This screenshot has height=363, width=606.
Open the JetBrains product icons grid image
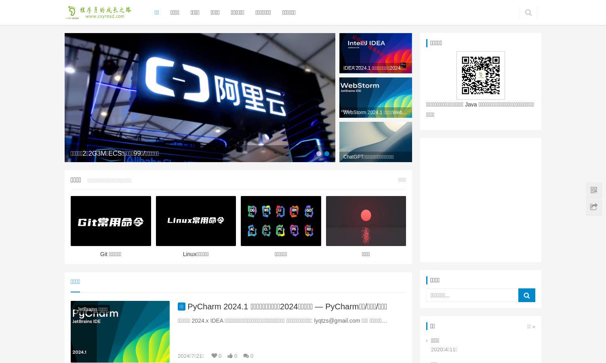281,221
